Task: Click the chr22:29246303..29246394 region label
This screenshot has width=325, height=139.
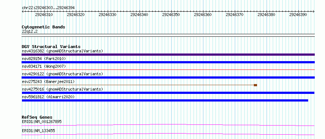Action: point(48,8)
